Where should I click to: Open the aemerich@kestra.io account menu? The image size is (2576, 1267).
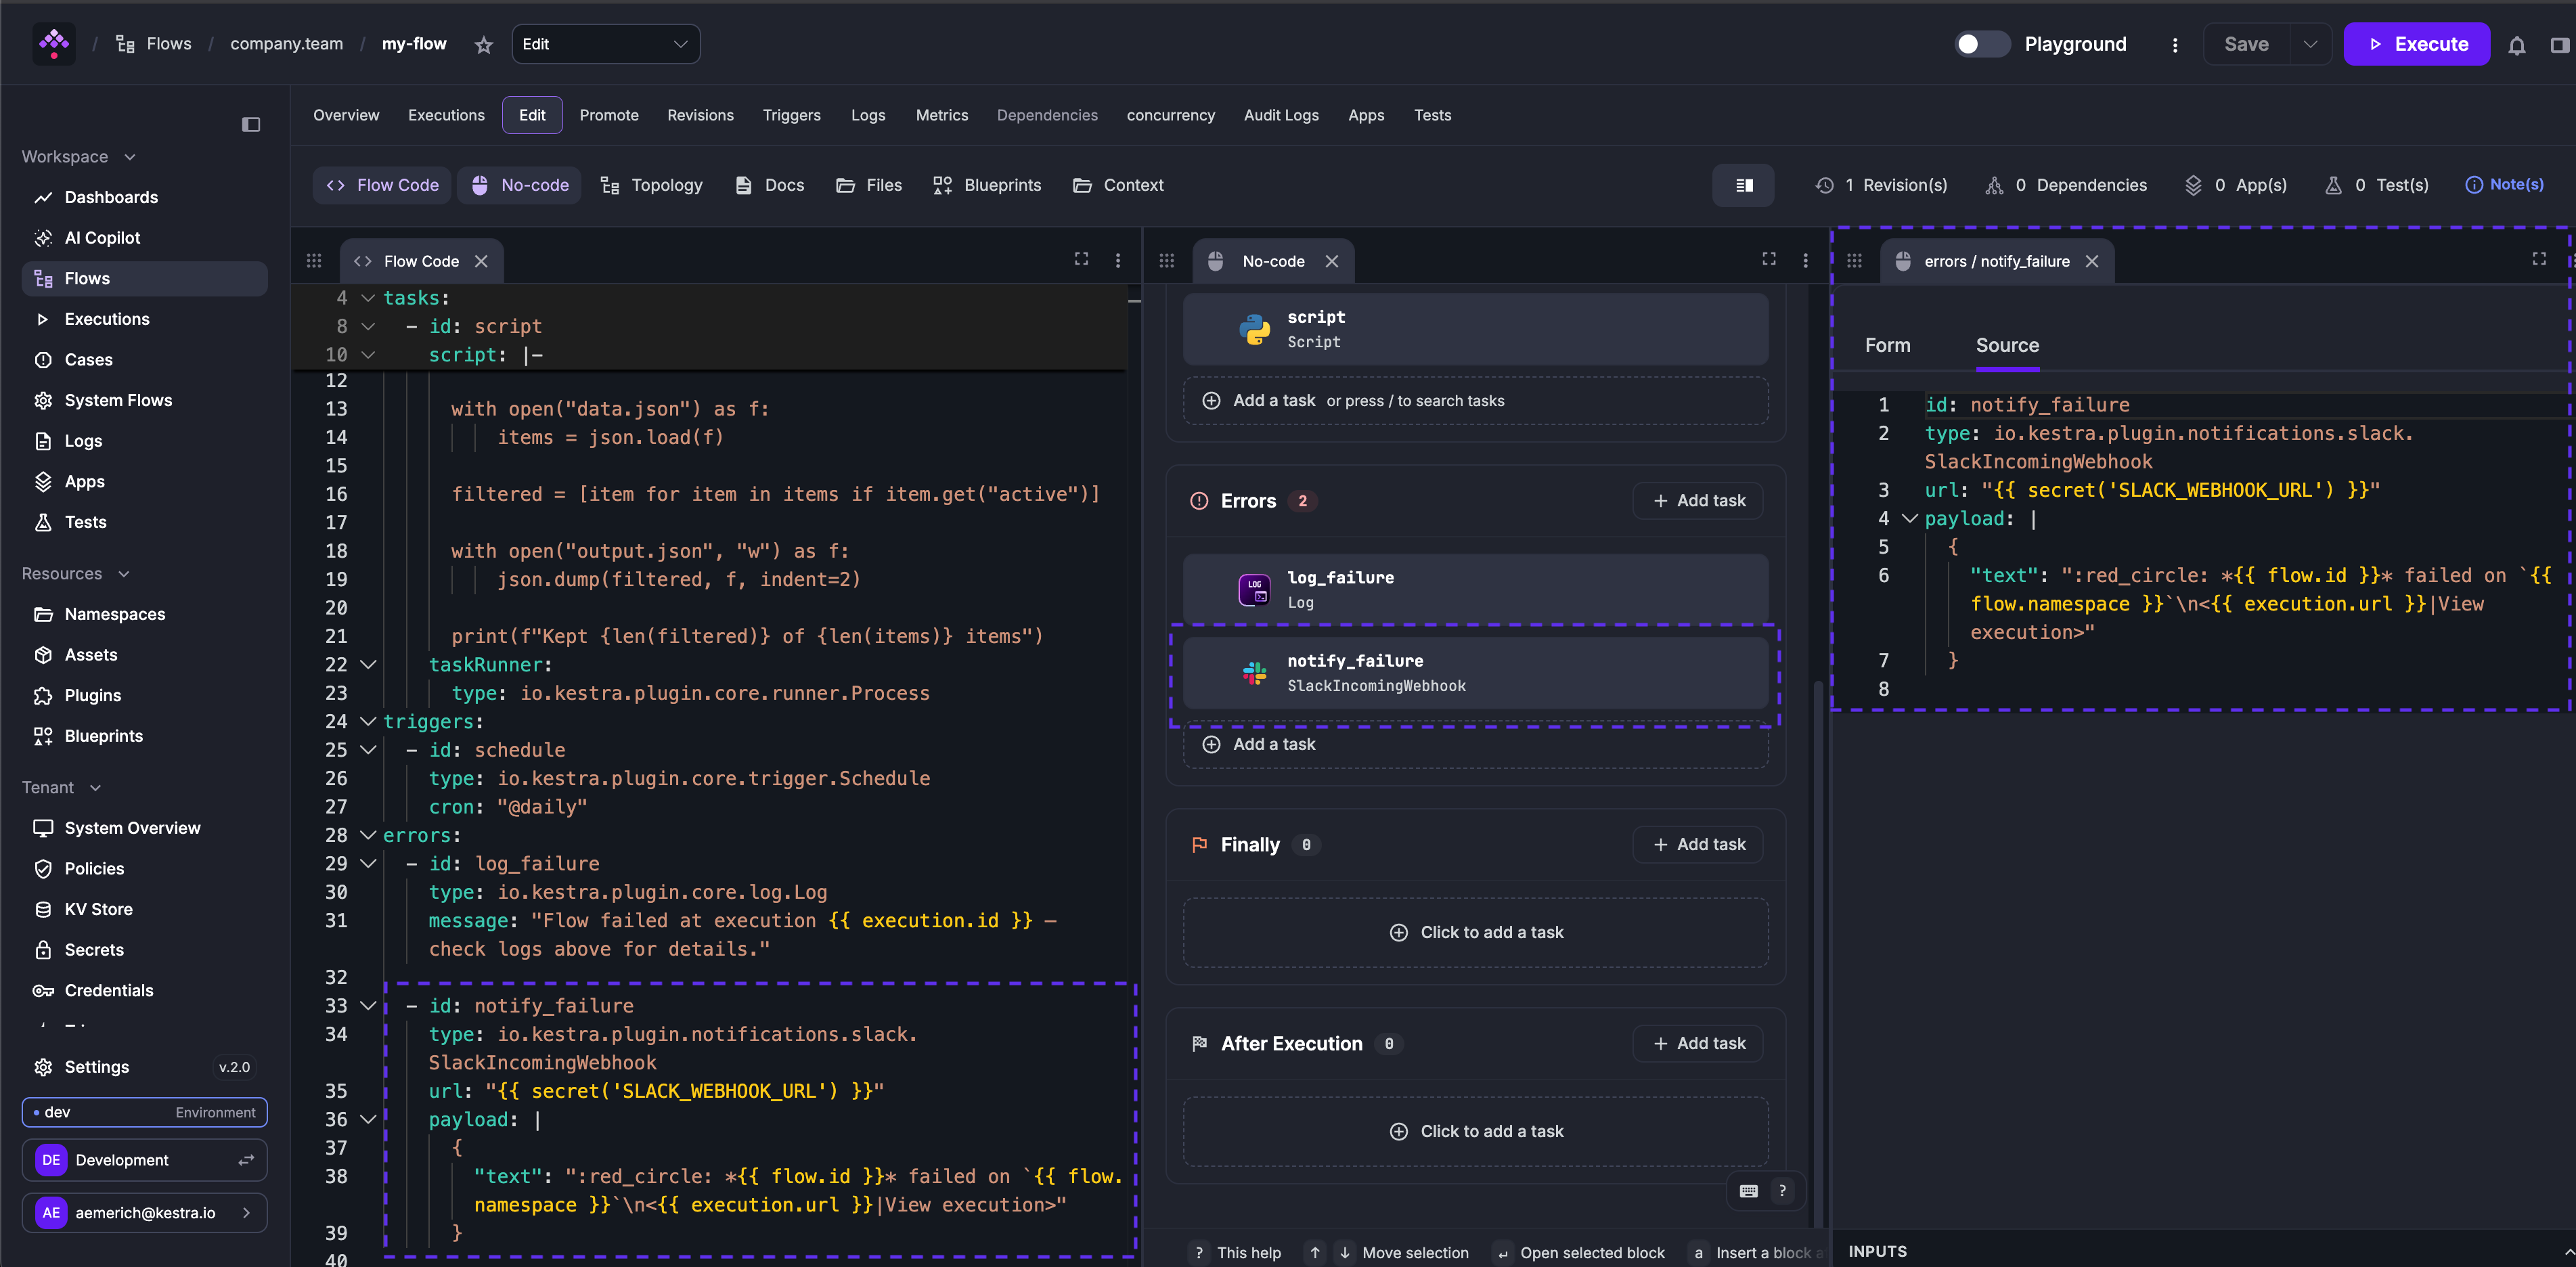coord(144,1213)
